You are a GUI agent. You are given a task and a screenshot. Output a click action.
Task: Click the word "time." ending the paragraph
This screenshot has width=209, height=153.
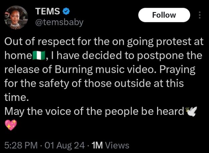(x=15, y=98)
